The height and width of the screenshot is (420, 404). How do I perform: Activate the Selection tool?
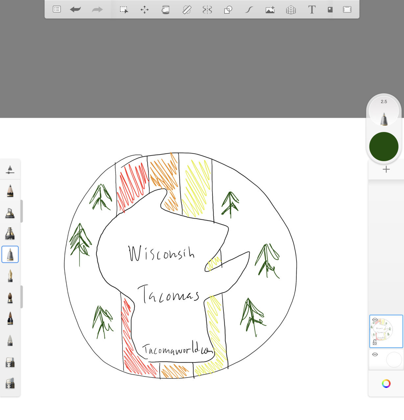[x=124, y=10]
